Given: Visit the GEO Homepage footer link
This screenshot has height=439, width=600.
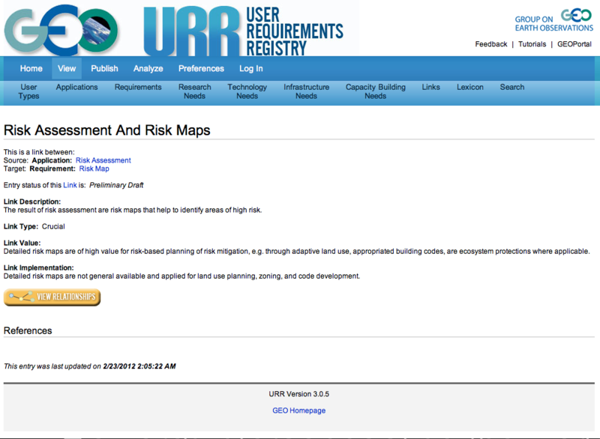Looking at the screenshot, I should [298, 411].
